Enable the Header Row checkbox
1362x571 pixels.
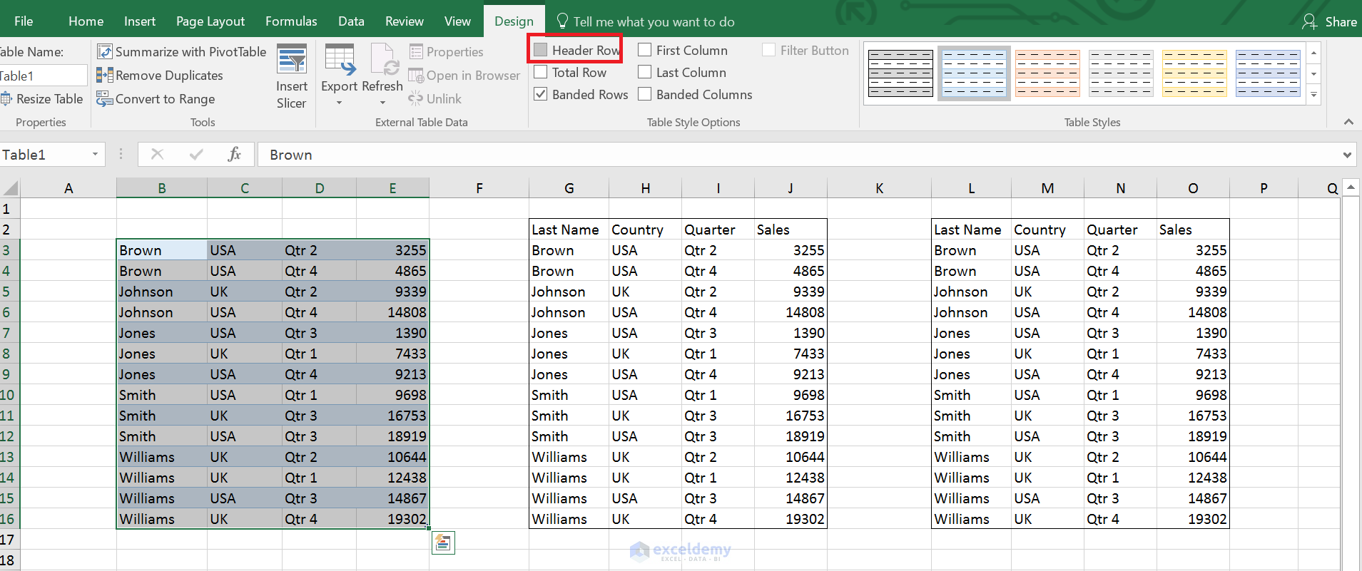541,50
